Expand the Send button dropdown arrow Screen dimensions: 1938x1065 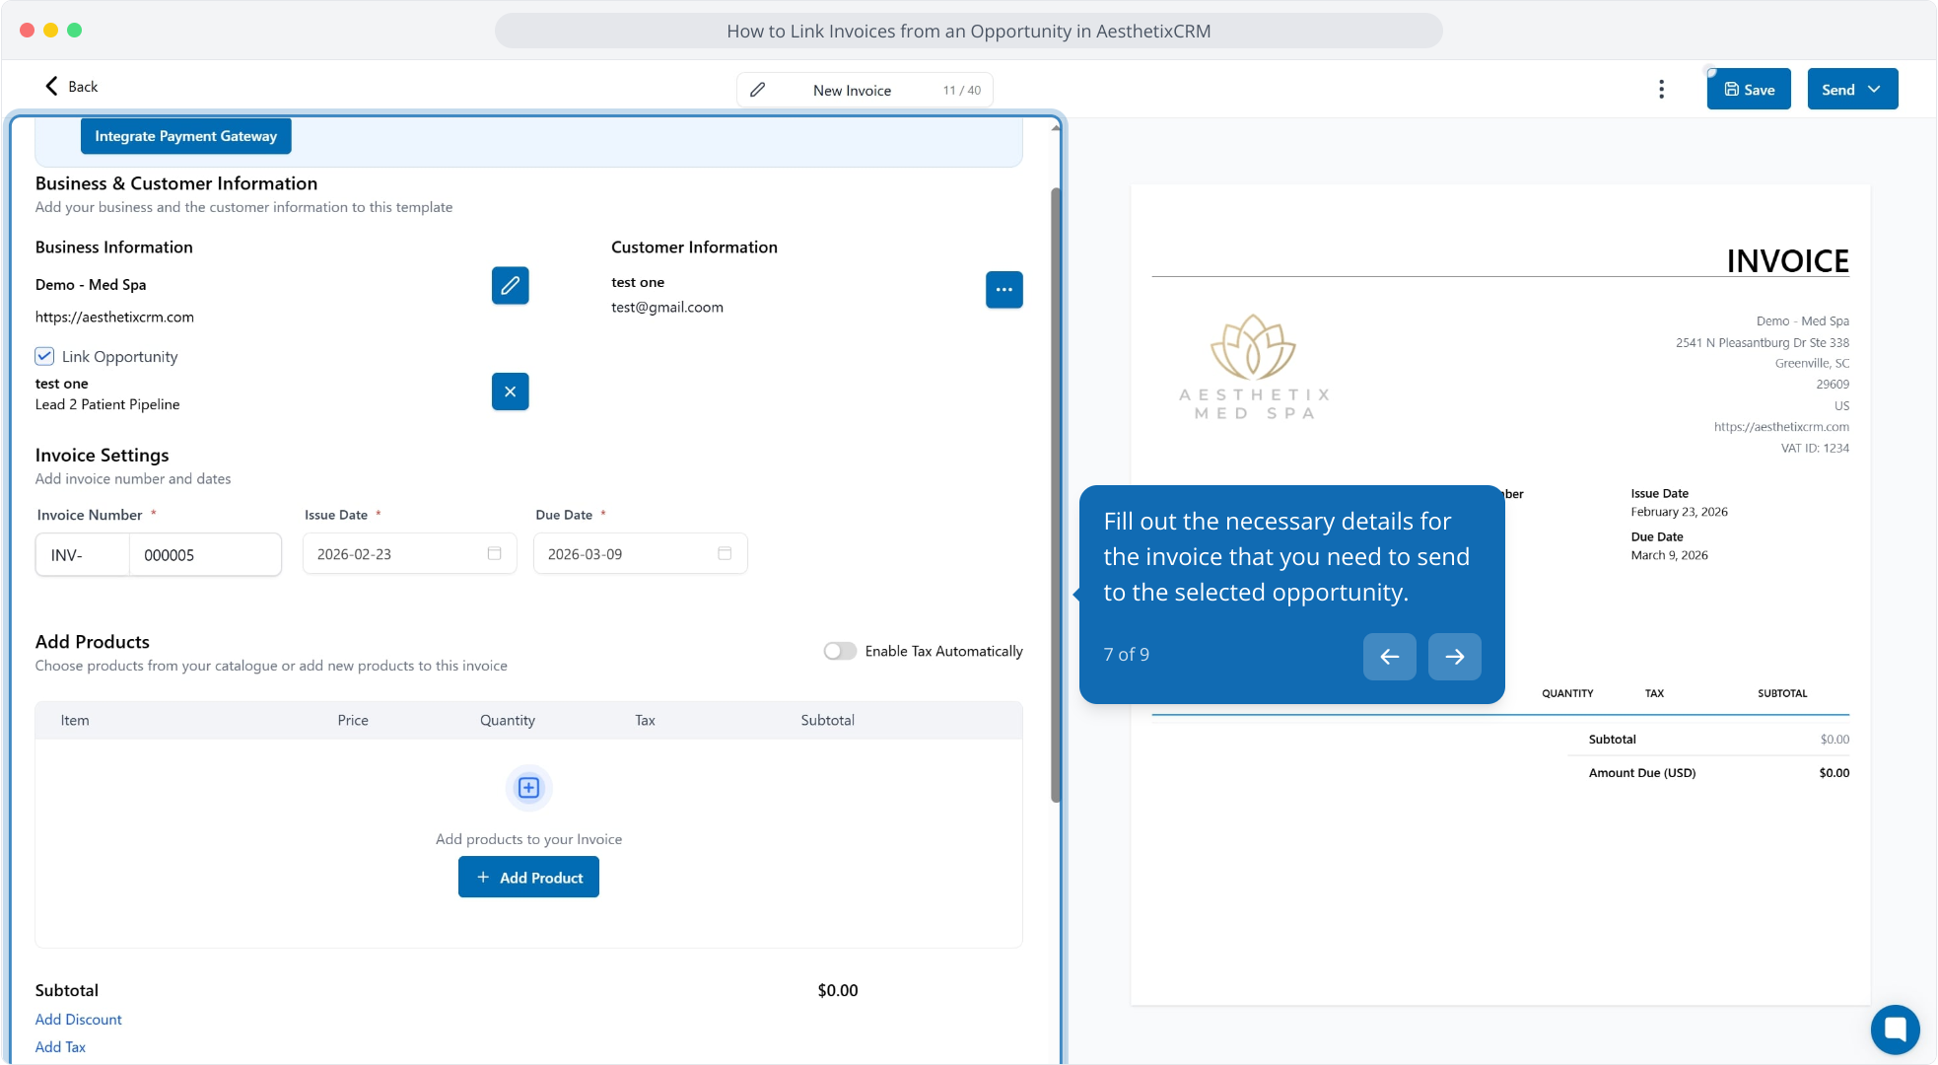1874,90
